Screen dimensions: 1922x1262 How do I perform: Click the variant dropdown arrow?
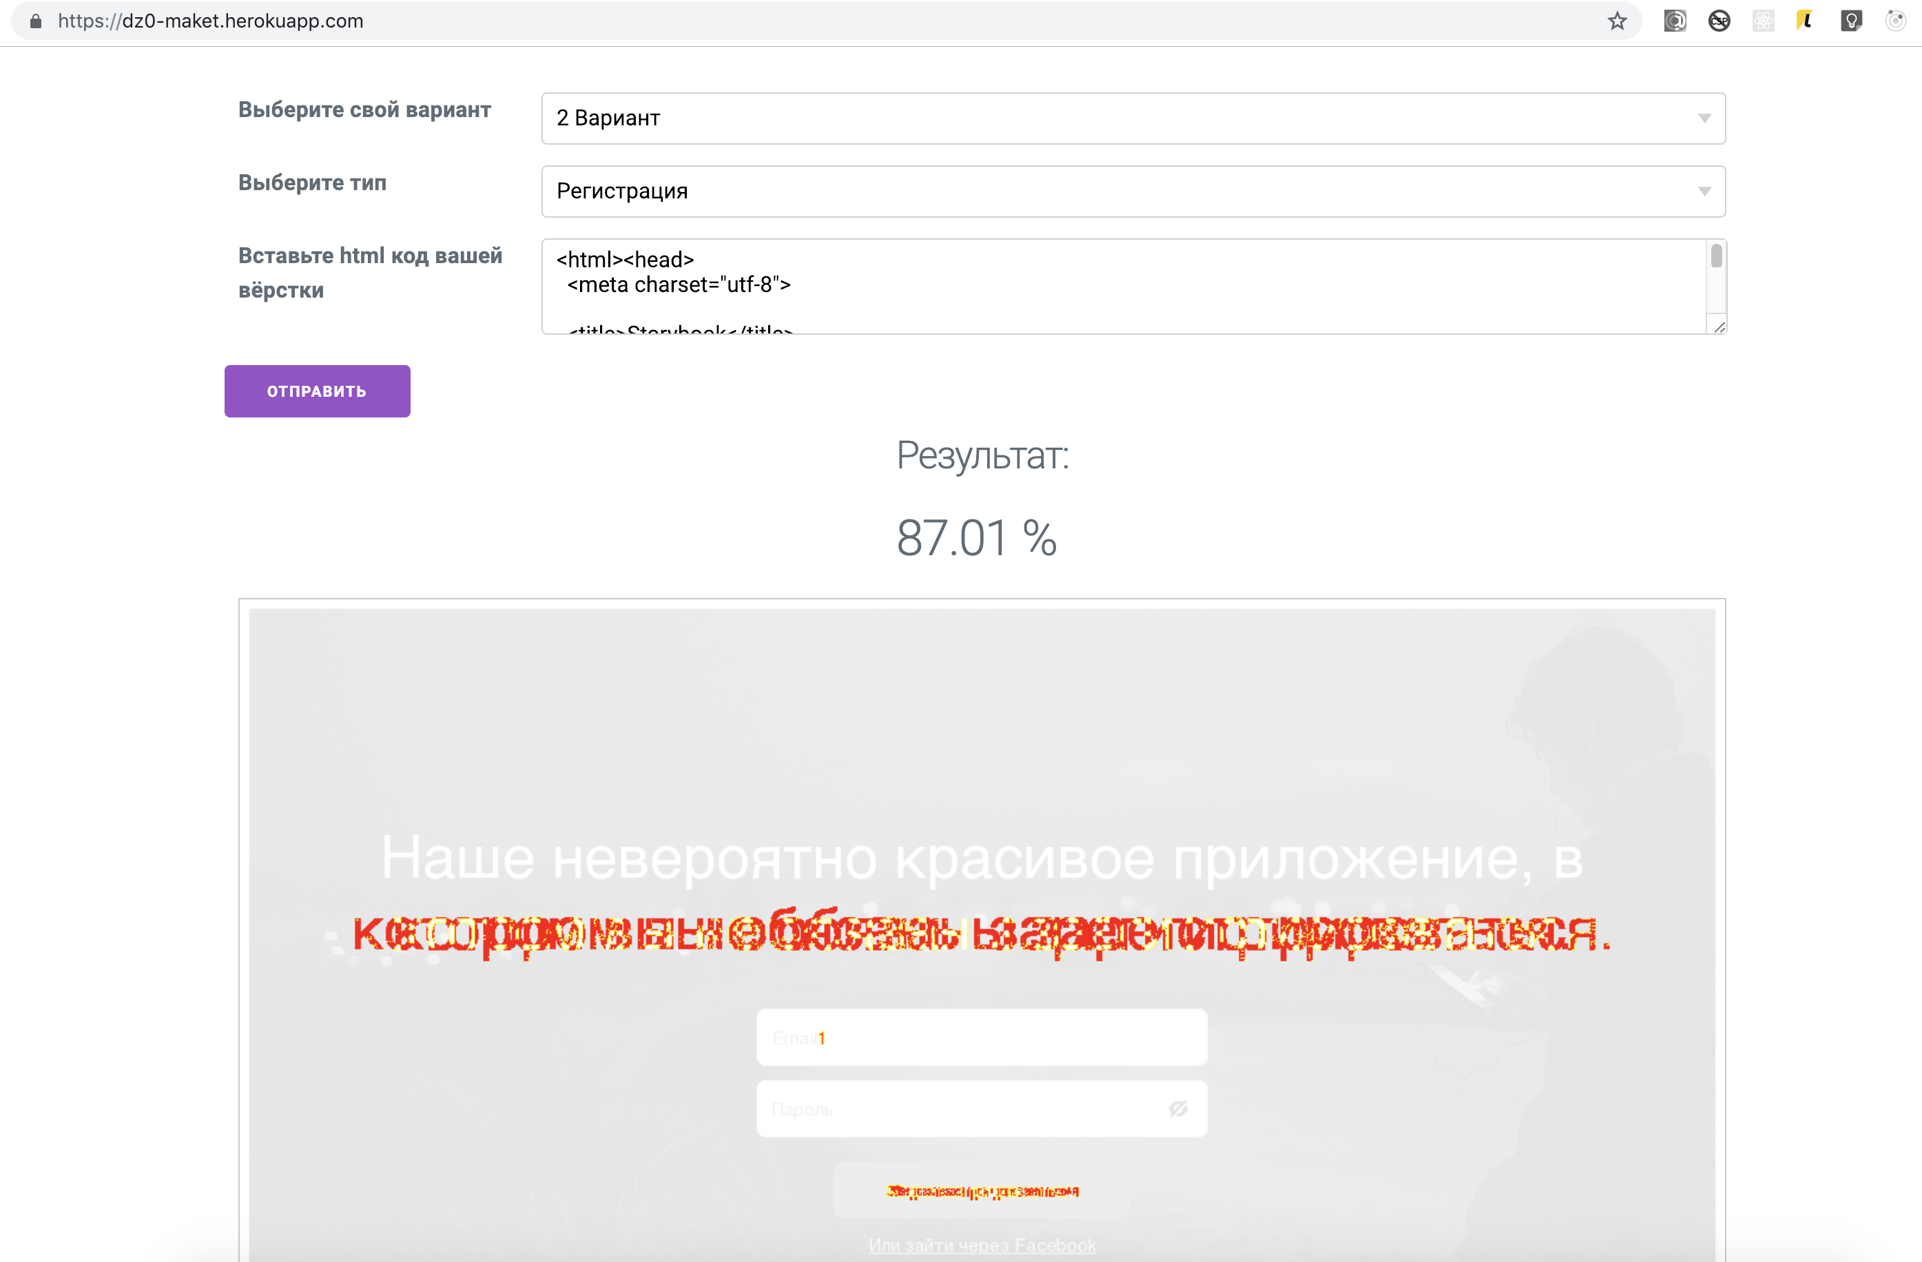click(1704, 118)
